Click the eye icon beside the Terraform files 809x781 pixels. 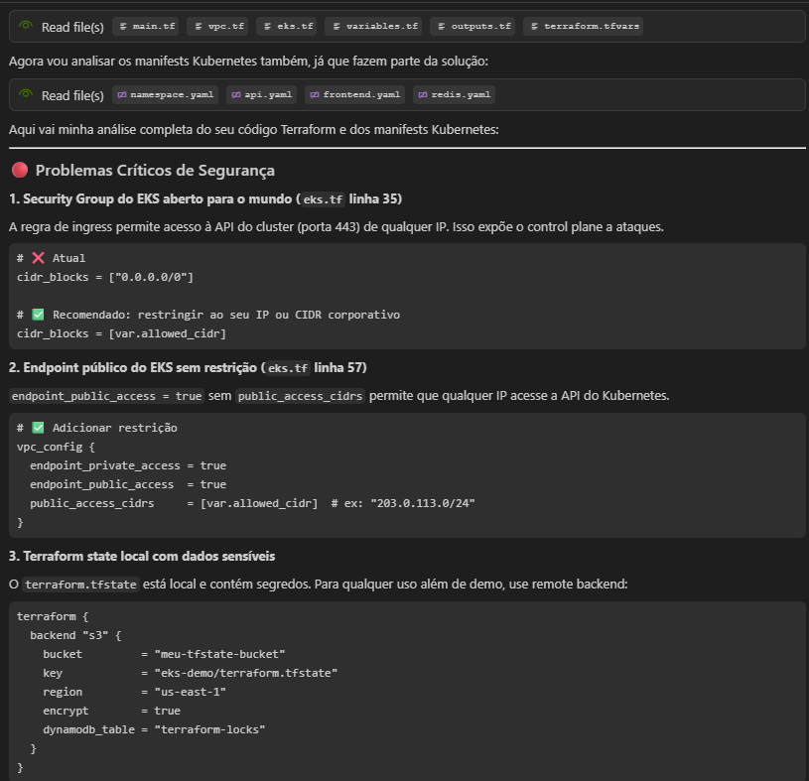pyautogui.click(x=26, y=27)
